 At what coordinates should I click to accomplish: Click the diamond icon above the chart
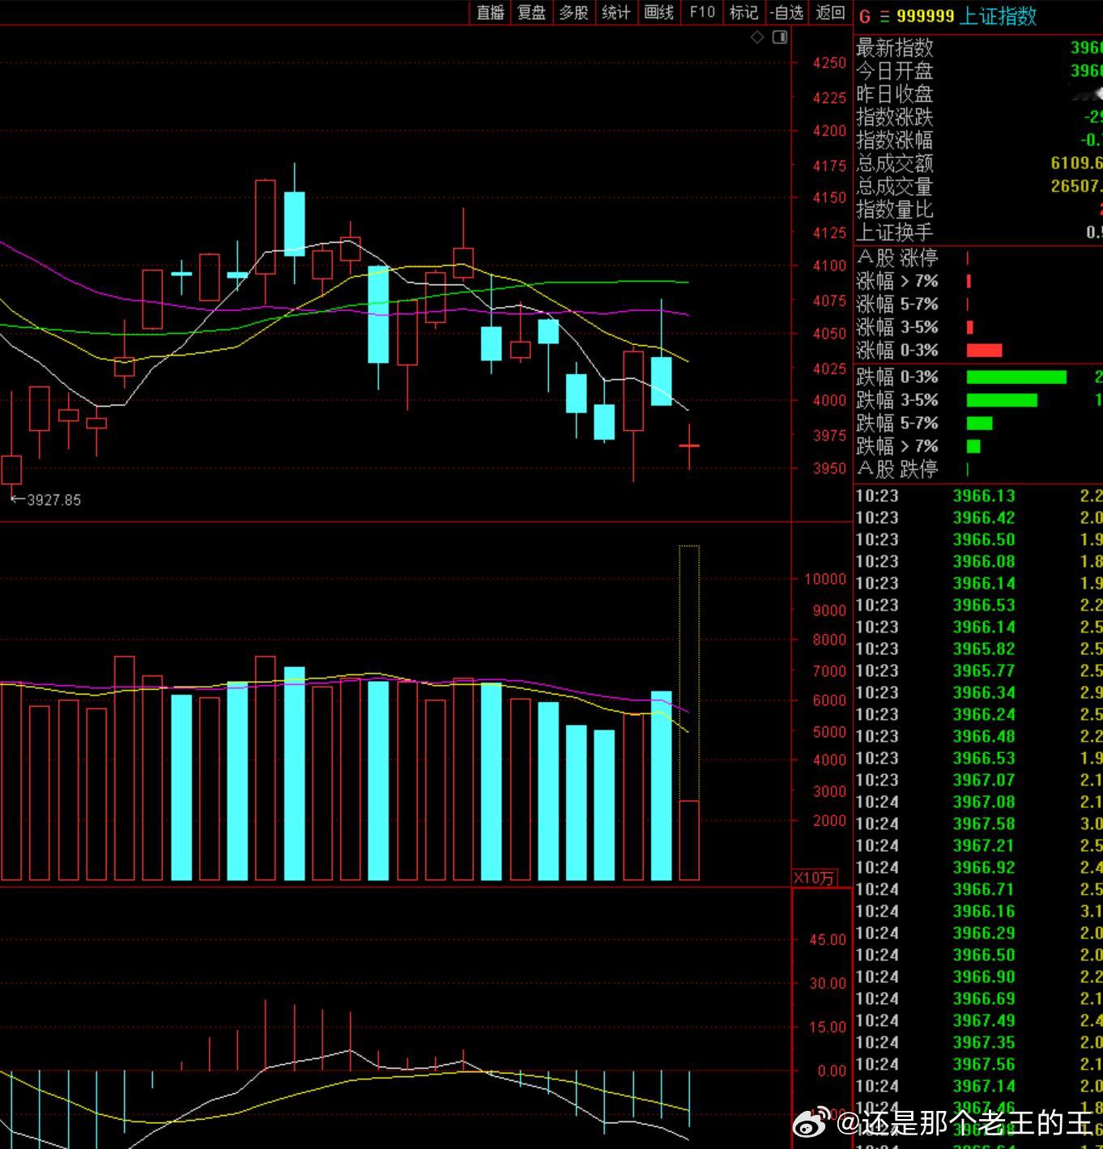coord(757,37)
